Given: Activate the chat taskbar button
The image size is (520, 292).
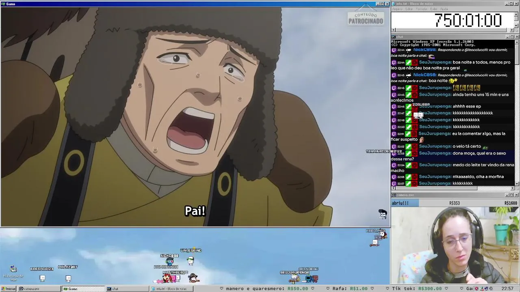Looking at the screenshot, I should tap(127, 289).
